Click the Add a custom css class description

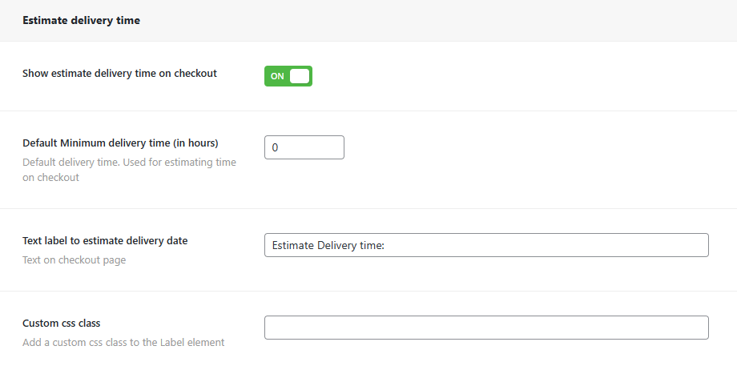123,342
